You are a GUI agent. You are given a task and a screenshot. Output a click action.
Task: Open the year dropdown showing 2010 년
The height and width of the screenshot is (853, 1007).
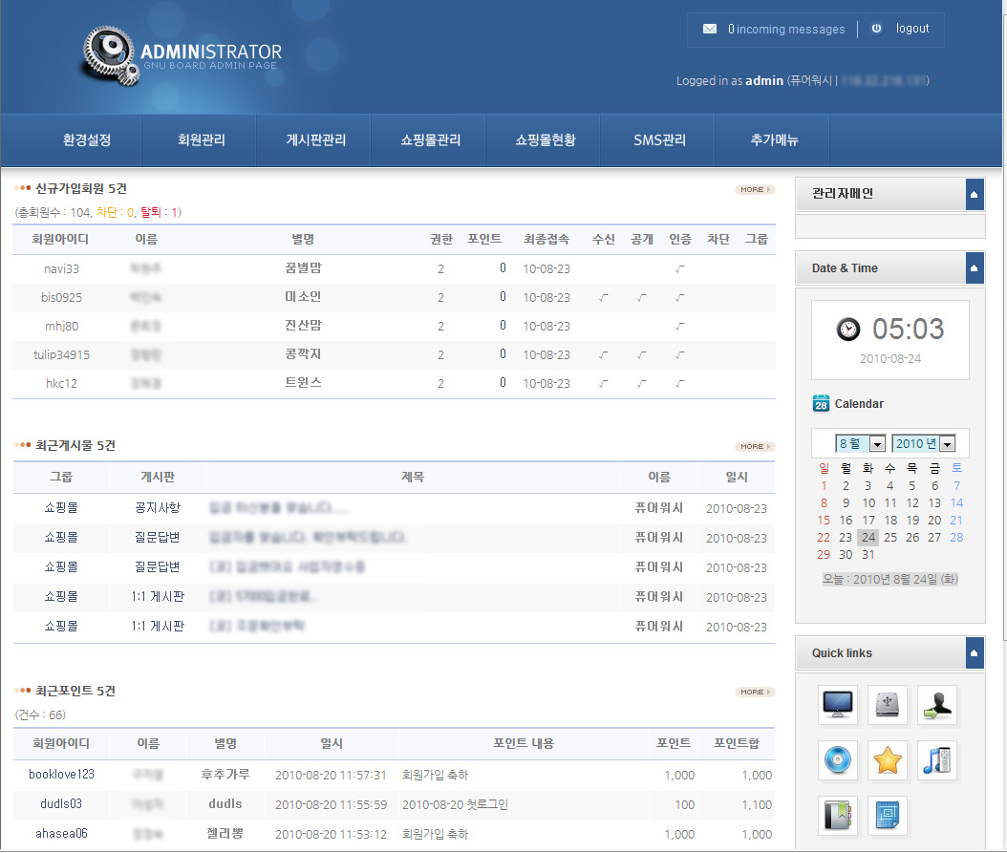923,443
